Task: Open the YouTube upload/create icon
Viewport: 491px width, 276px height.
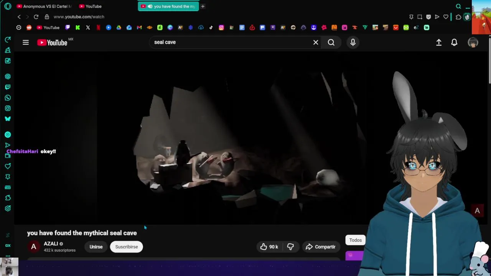Action: [439, 43]
